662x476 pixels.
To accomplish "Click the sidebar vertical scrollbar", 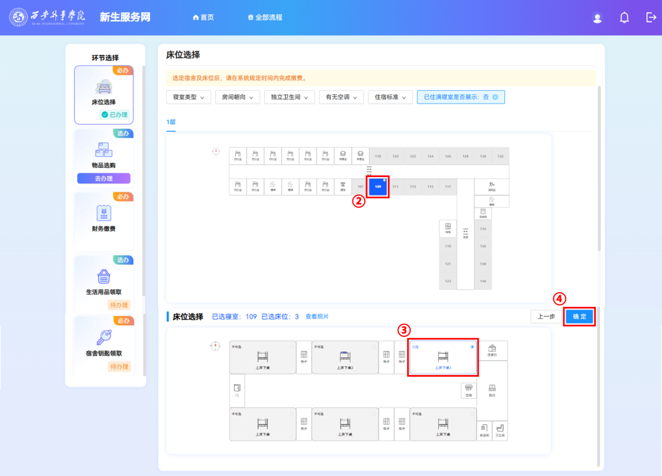I will tap(144, 181).
